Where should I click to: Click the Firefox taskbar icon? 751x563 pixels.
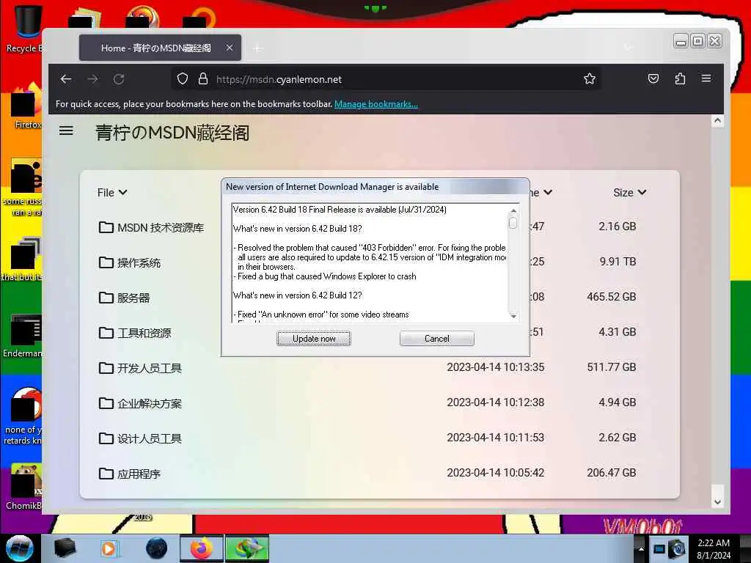pos(202,548)
